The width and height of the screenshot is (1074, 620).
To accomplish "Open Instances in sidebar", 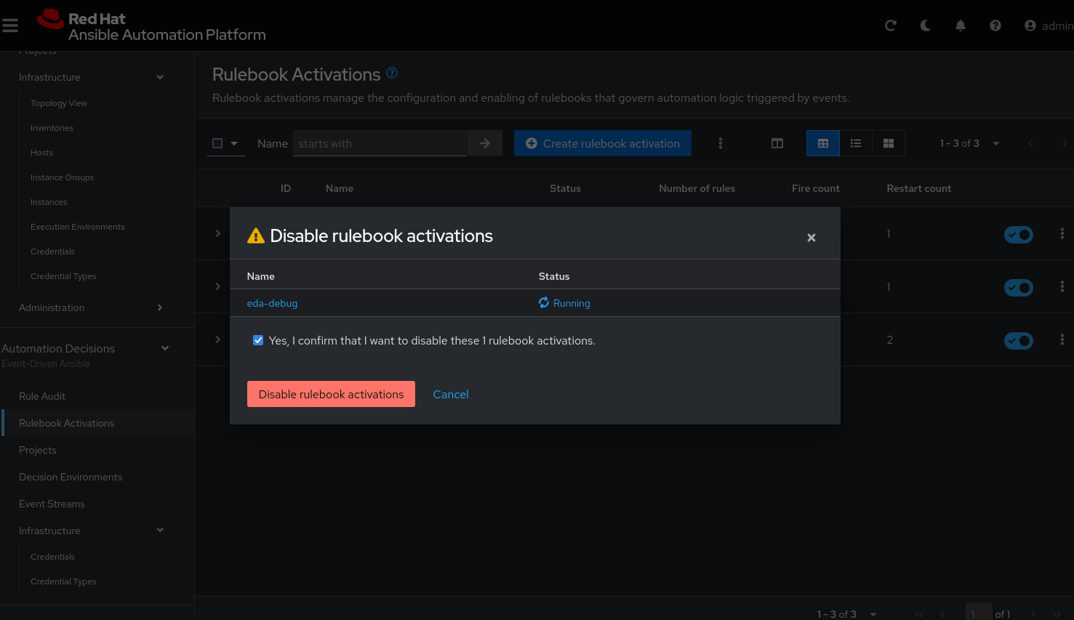I will tap(49, 202).
